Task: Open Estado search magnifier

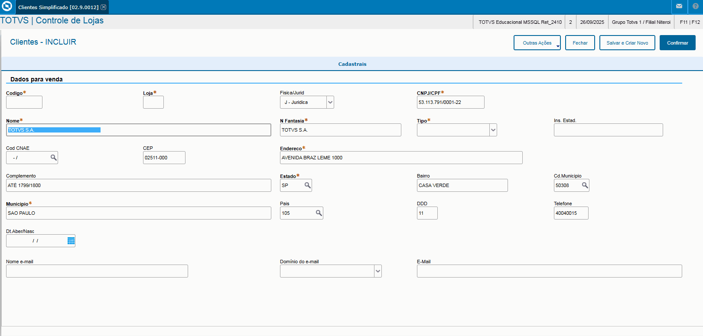Action: click(x=307, y=185)
